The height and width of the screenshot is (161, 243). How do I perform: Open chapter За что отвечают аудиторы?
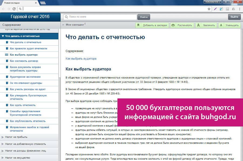(26, 83)
